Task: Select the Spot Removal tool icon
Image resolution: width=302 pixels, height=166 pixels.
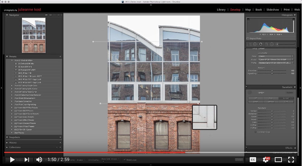Action: (x=255, y=44)
